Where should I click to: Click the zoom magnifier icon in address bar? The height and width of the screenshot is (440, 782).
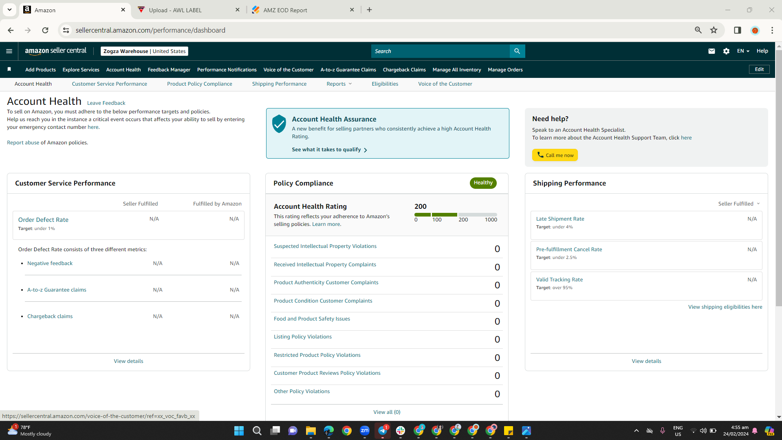[698, 30]
